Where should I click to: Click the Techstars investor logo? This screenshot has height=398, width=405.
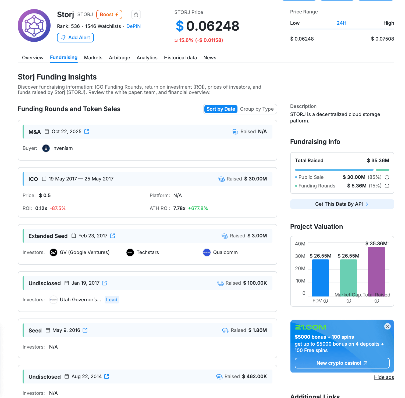(x=130, y=252)
